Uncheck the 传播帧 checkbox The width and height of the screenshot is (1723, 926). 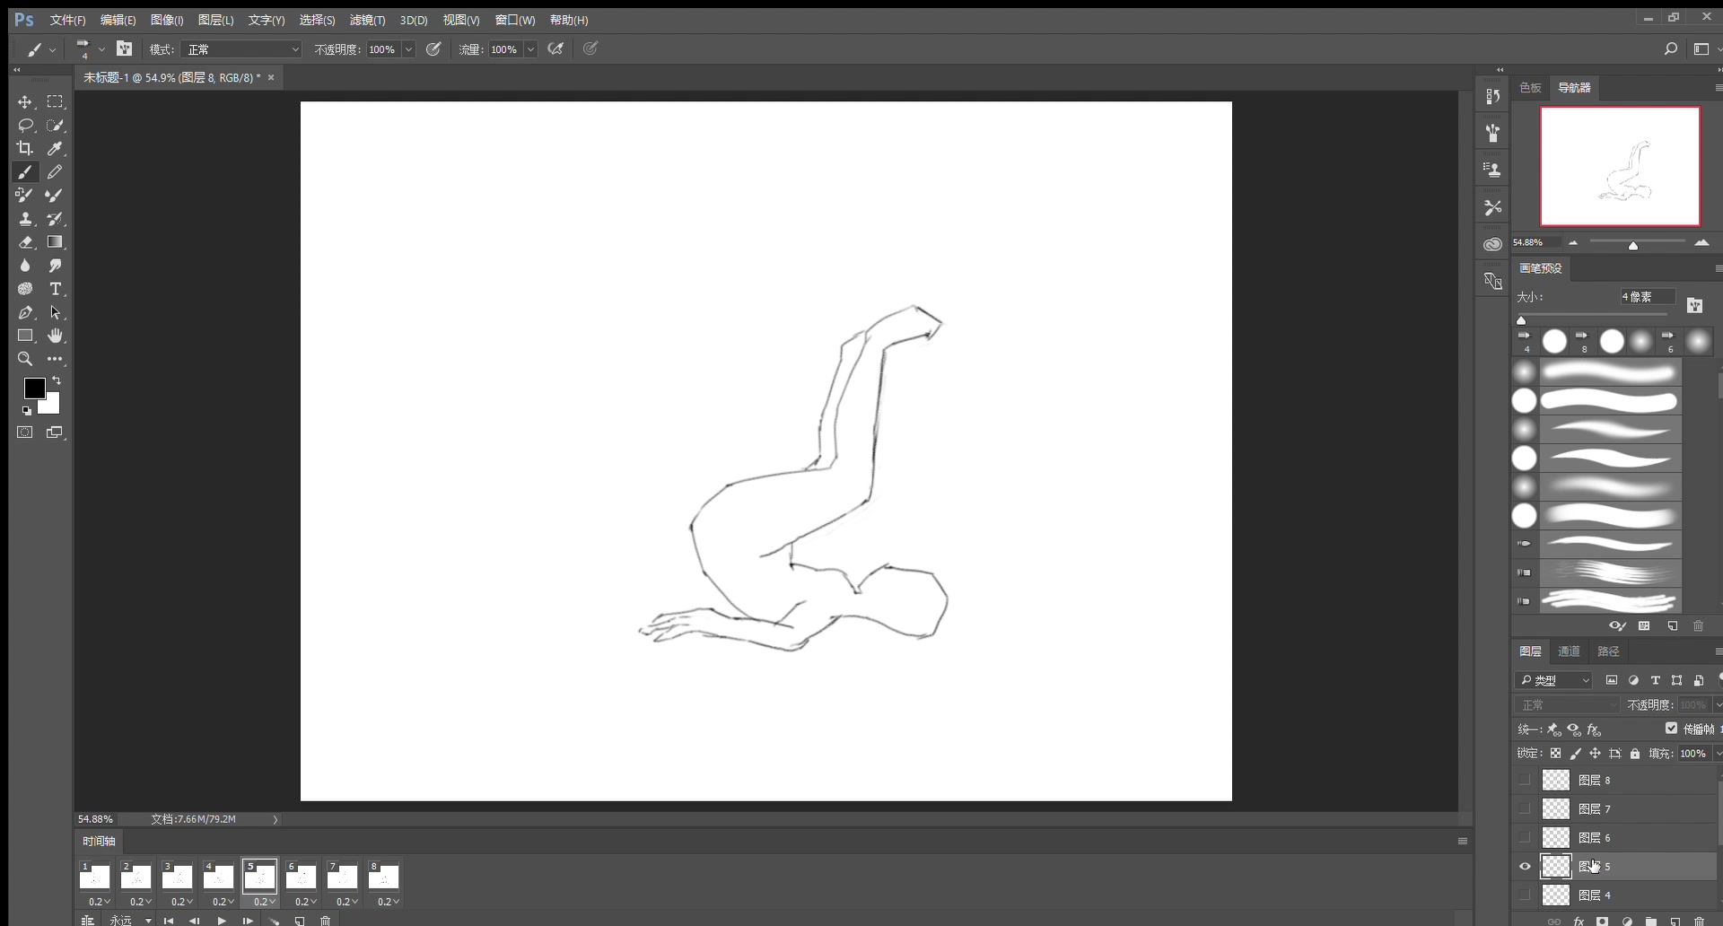(1671, 729)
